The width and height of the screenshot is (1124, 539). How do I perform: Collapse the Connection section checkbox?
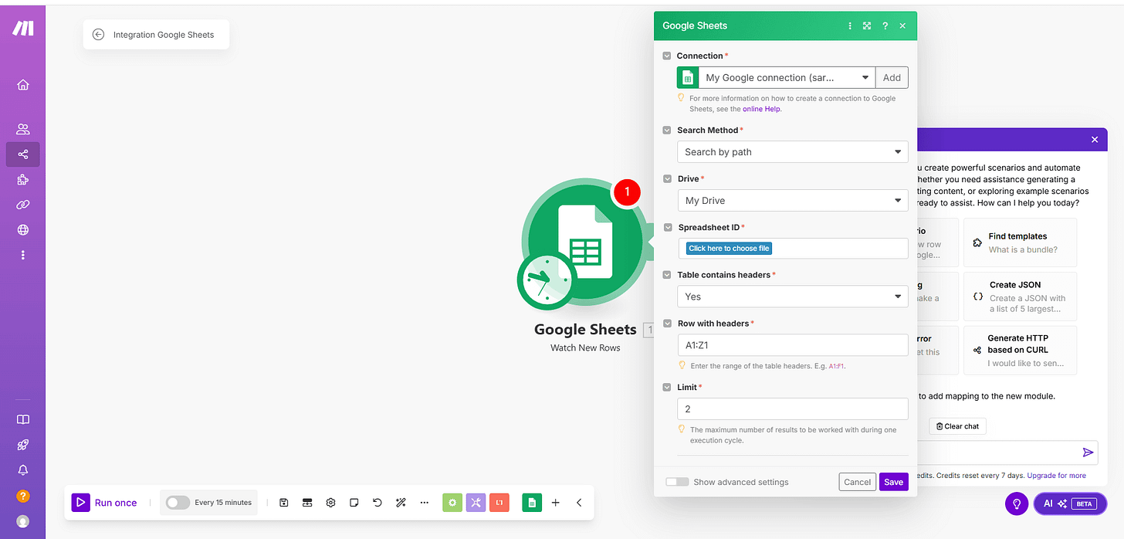(x=666, y=55)
